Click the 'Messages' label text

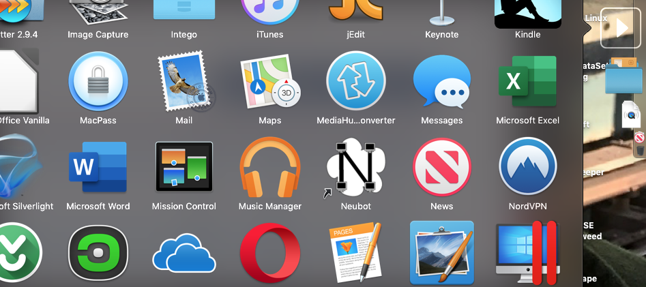(x=441, y=121)
